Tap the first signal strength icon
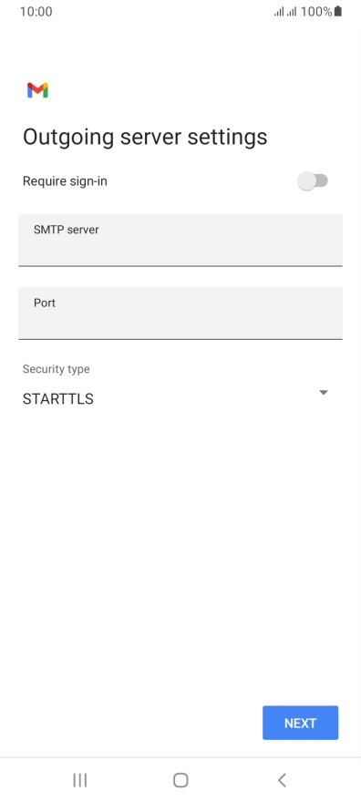This screenshot has height=802, width=361. coord(279,12)
